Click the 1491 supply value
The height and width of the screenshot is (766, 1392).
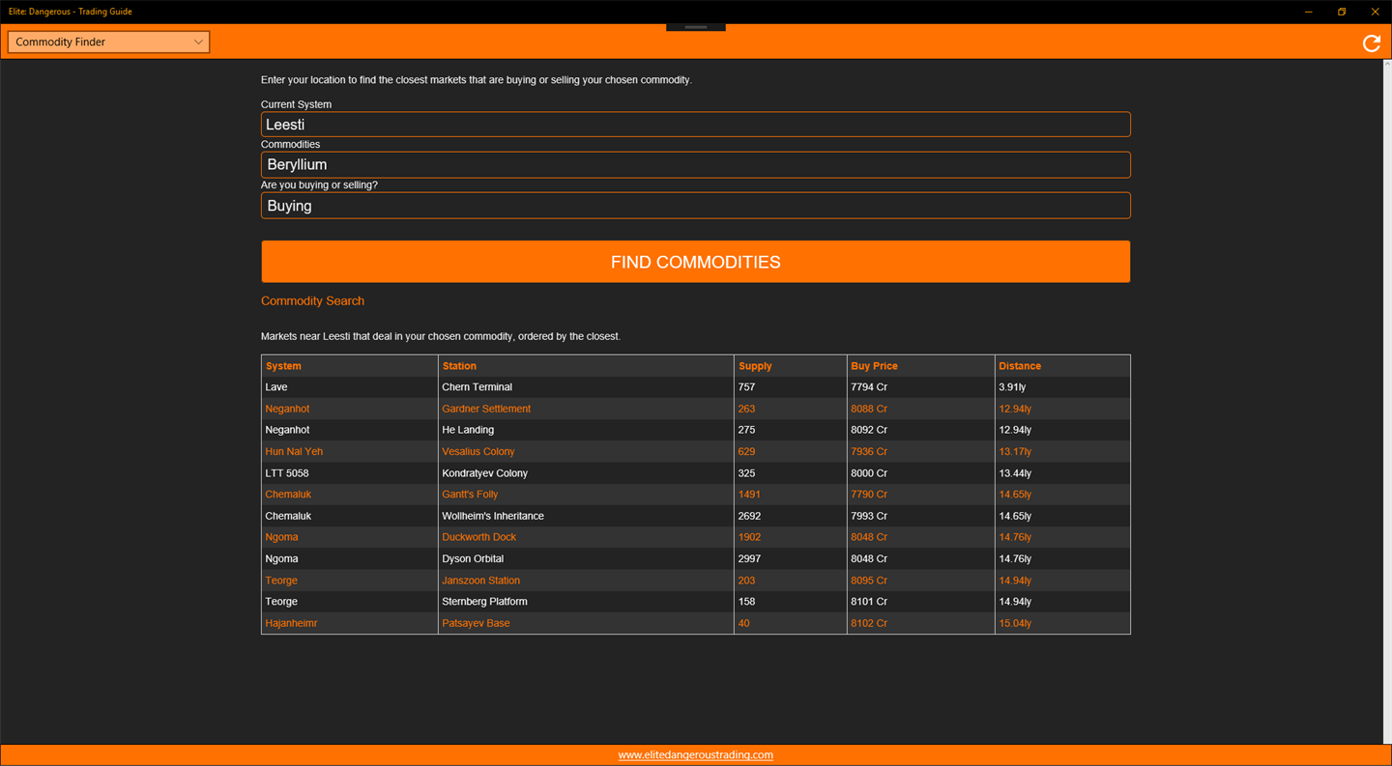[749, 495]
